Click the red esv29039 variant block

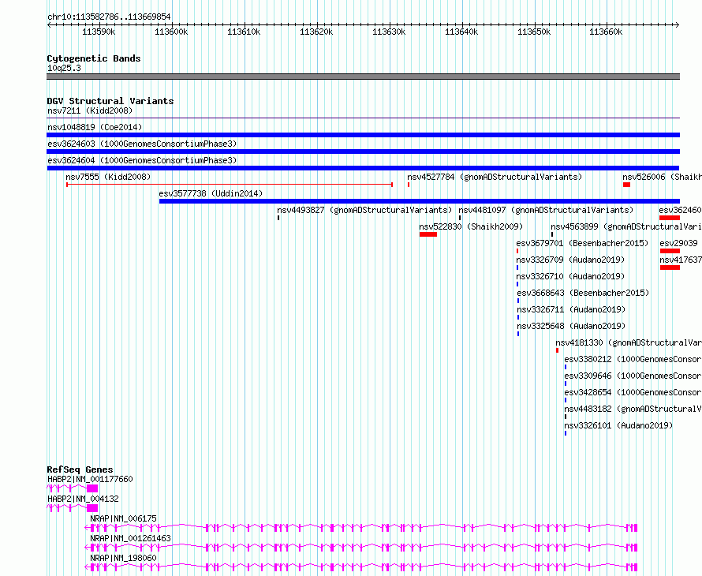670,251
